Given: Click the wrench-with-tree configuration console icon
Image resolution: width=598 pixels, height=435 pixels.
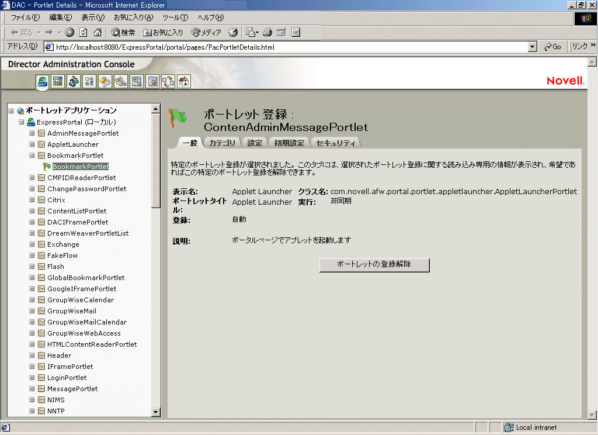Looking at the screenshot, I should point(121,81).
